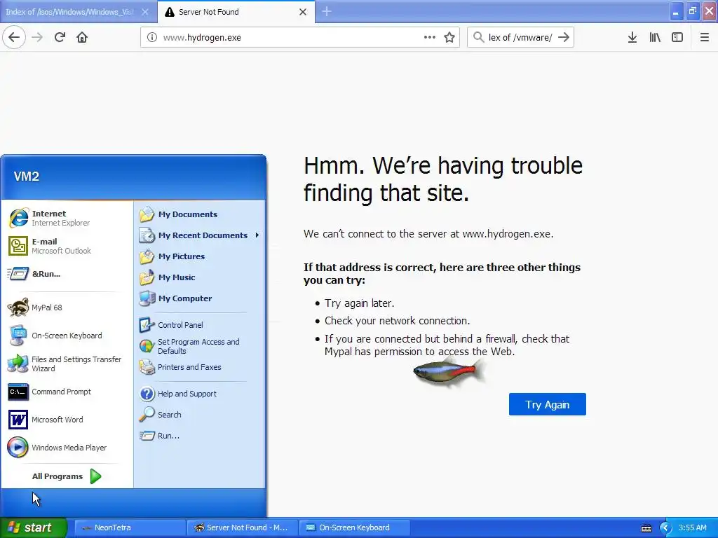Toggle the sidebar view icon

(677, 38)
